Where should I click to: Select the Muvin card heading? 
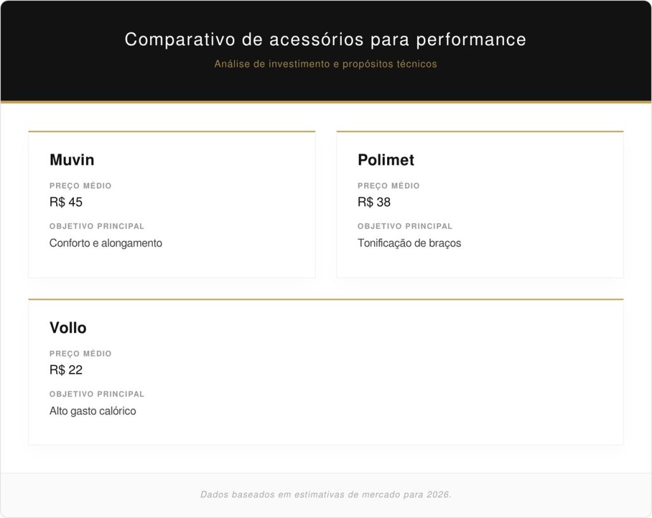click(x=72, y=160)
